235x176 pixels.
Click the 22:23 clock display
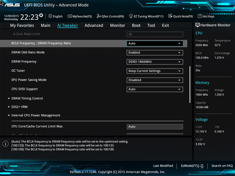tap(29, 17)
